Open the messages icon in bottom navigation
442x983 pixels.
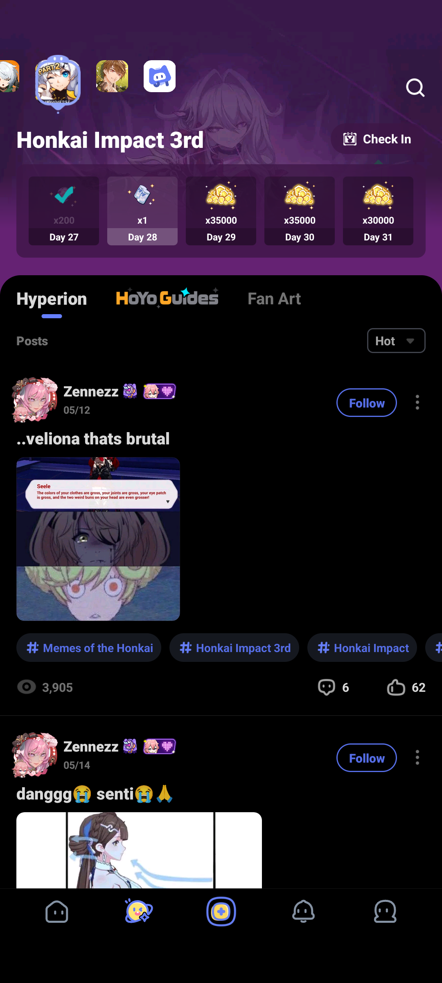tap(385, 912)
